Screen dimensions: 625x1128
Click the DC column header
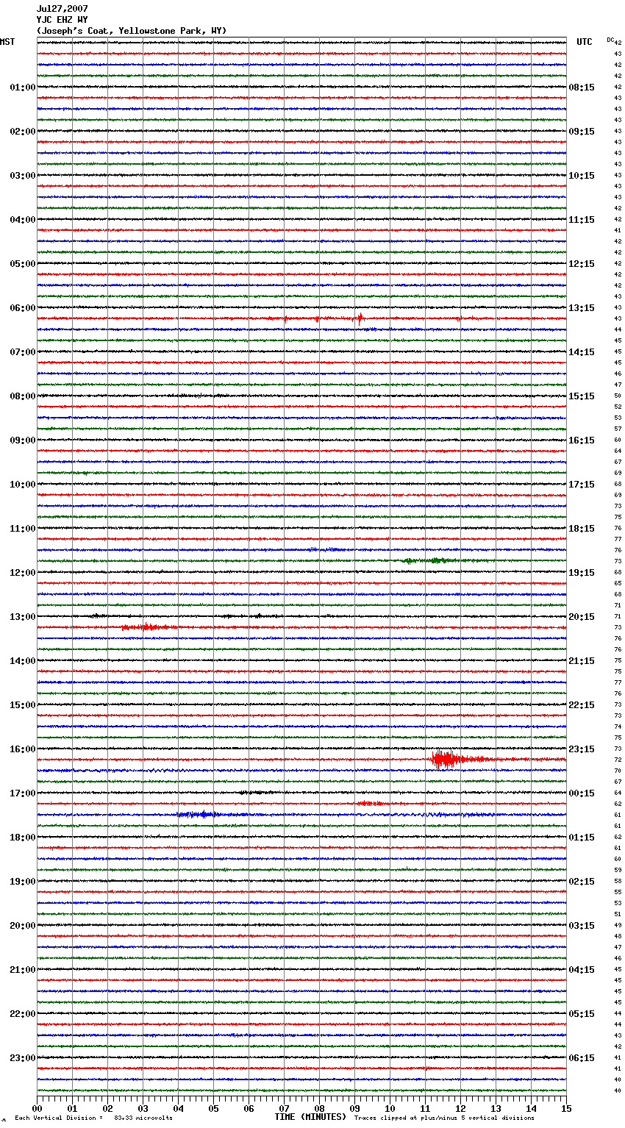(610, 39)
